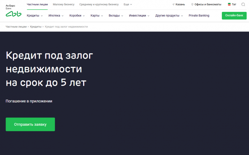Click the text Погашение в приложении
Image resolution: width=249 pixels, height=155 pixels.
pyautogui.click(x=29, y=101)
